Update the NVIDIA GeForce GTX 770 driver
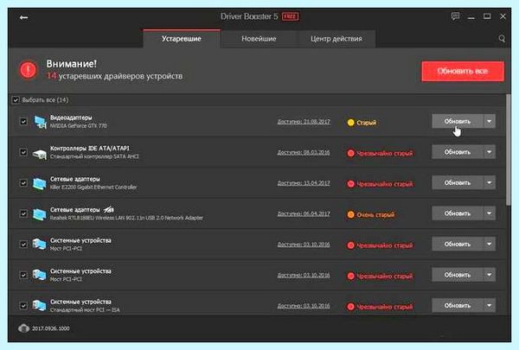 458,121
